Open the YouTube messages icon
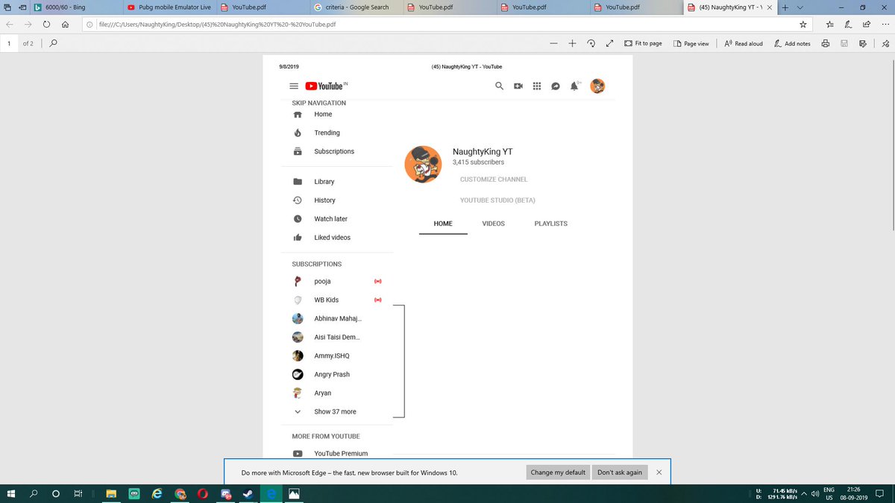Screen dimensions: 895x503 point(556,86)
